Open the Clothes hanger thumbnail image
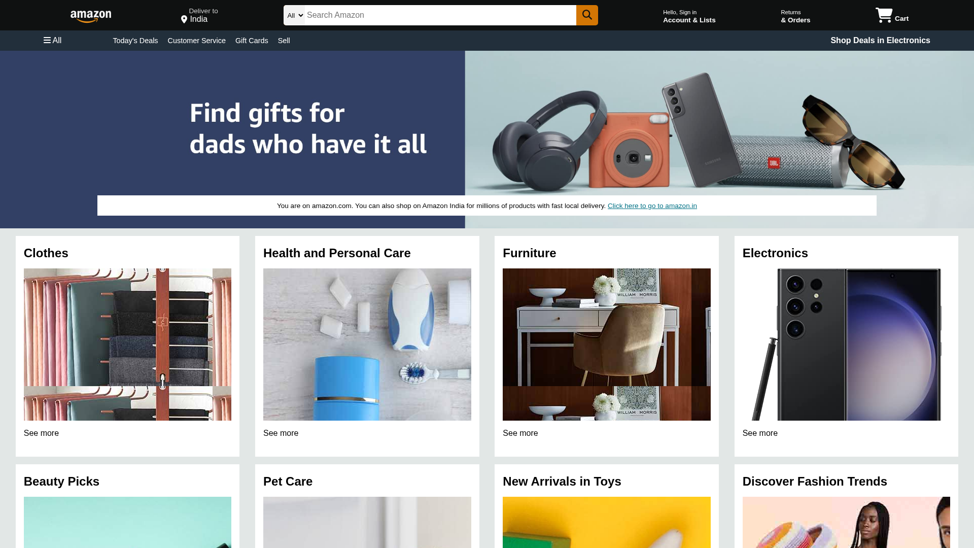Screen dimensions: 974x548 click(x=127, y=344)
